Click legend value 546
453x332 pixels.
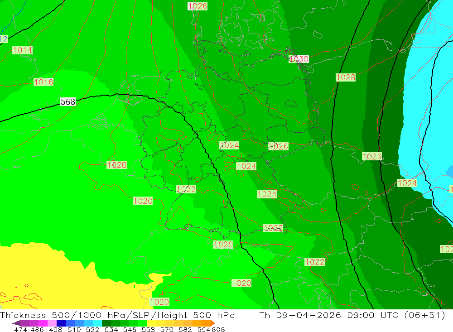[130, 330]
